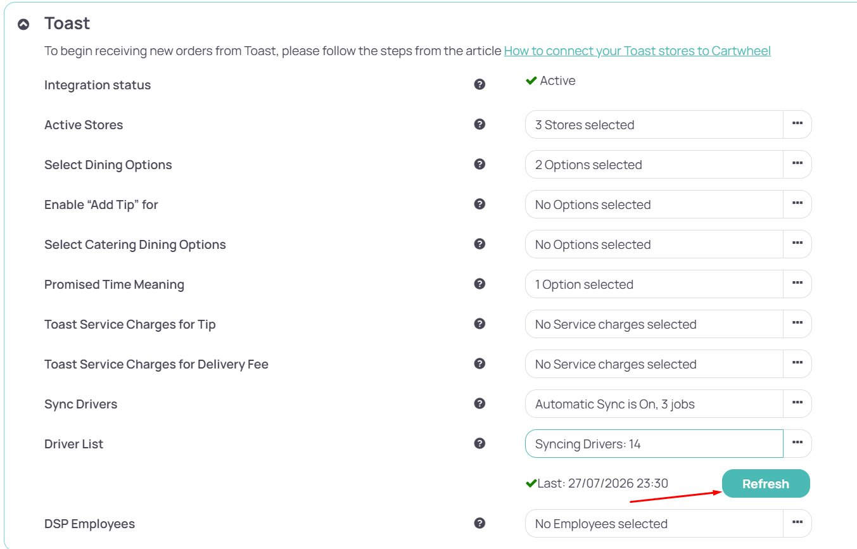Open the ellipsis menu for Enable Add Tip

pos(797,205)
